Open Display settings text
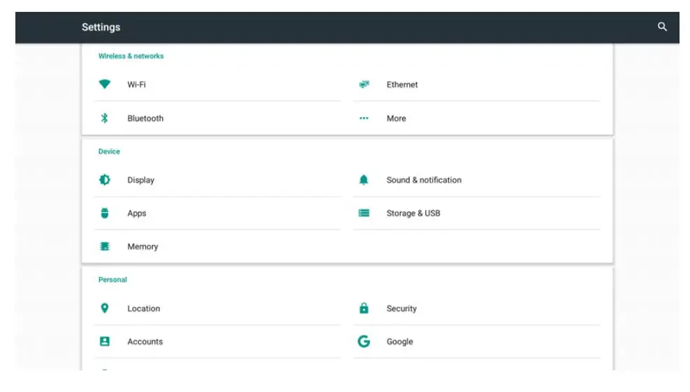The height and width of the screenshot is (392, 690). (140, 180)
